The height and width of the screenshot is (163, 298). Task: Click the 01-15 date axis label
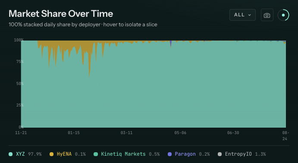tap(74, 133)
